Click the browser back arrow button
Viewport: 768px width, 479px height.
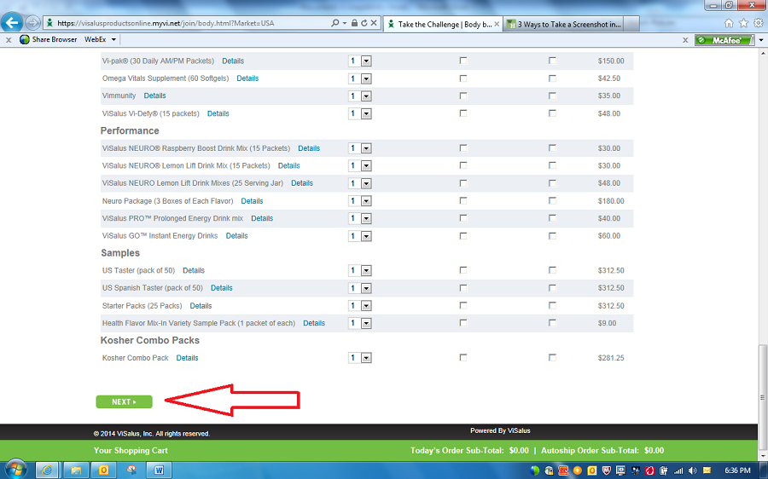click(13, 23)
